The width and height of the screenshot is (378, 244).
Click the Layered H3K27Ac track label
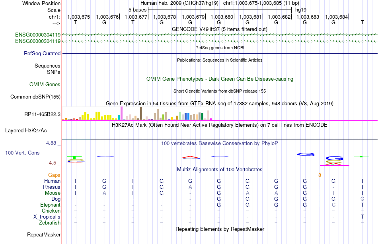[x=26, y=131]
